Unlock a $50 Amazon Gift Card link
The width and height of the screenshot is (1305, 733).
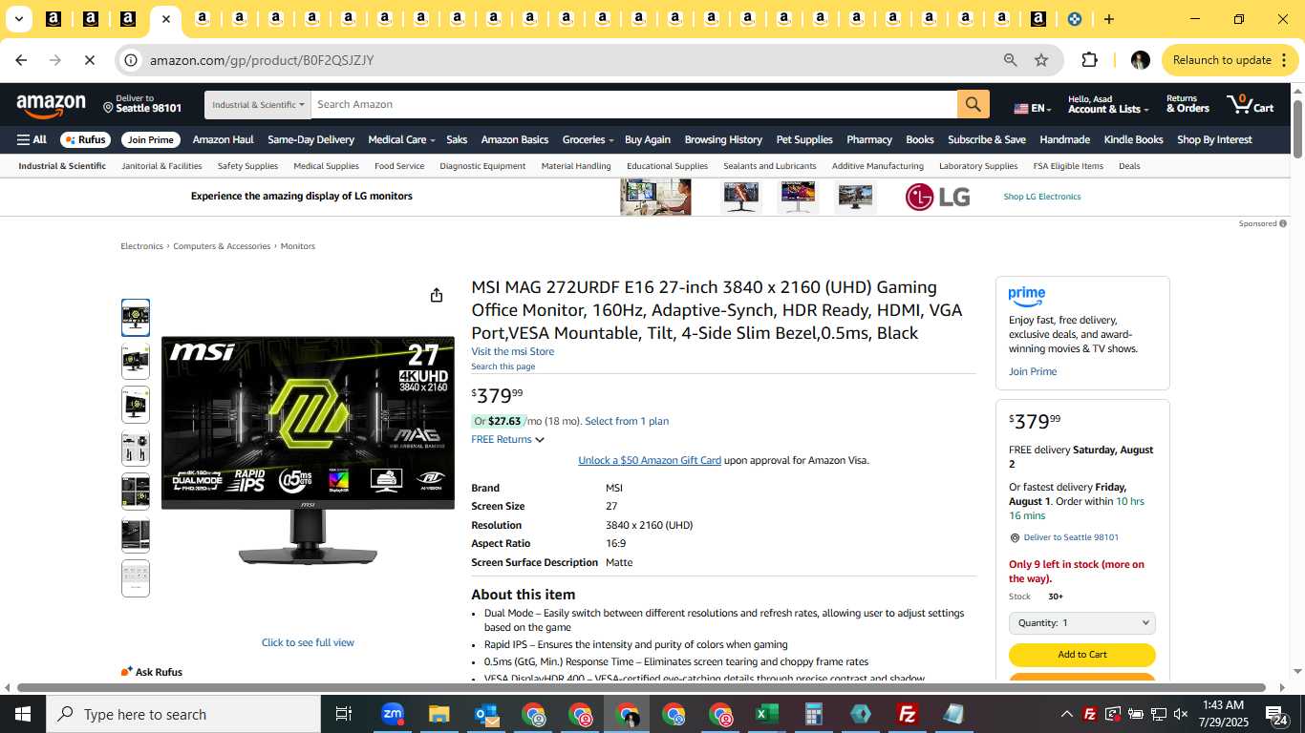tap(650, 460)
